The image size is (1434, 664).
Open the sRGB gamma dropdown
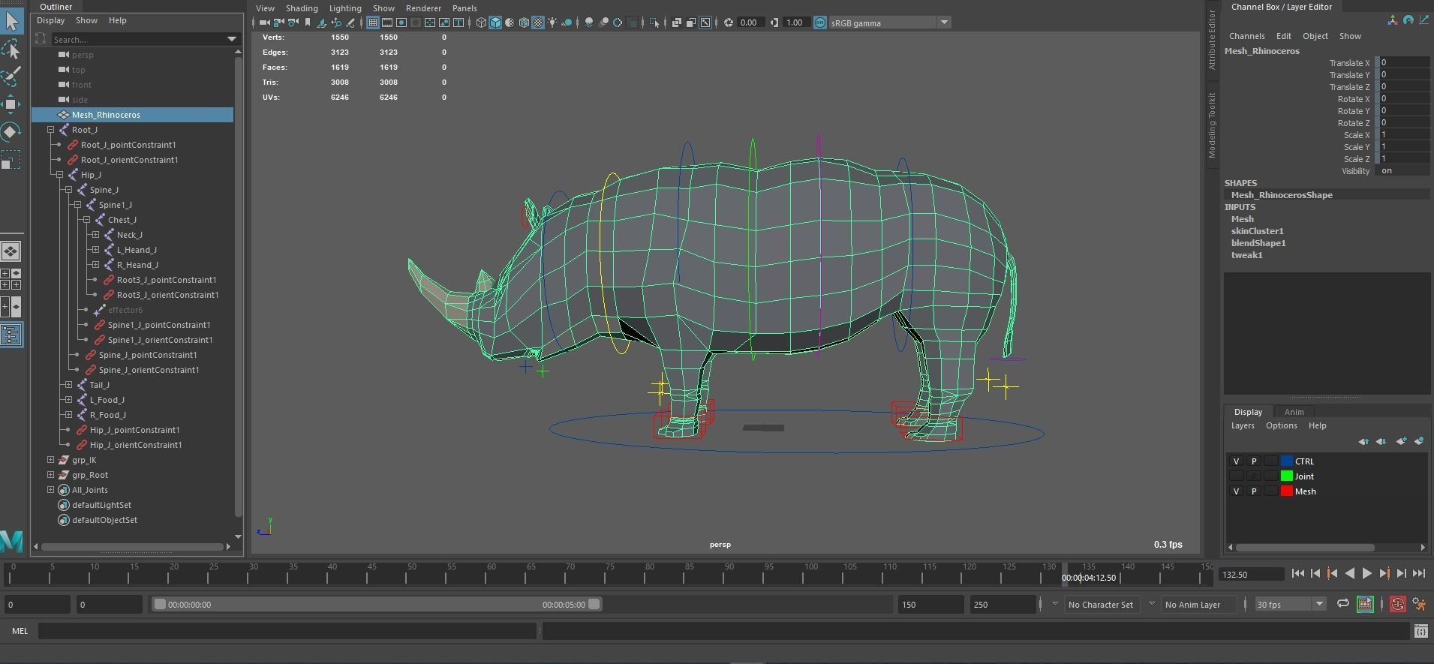[x=889, y=23]
